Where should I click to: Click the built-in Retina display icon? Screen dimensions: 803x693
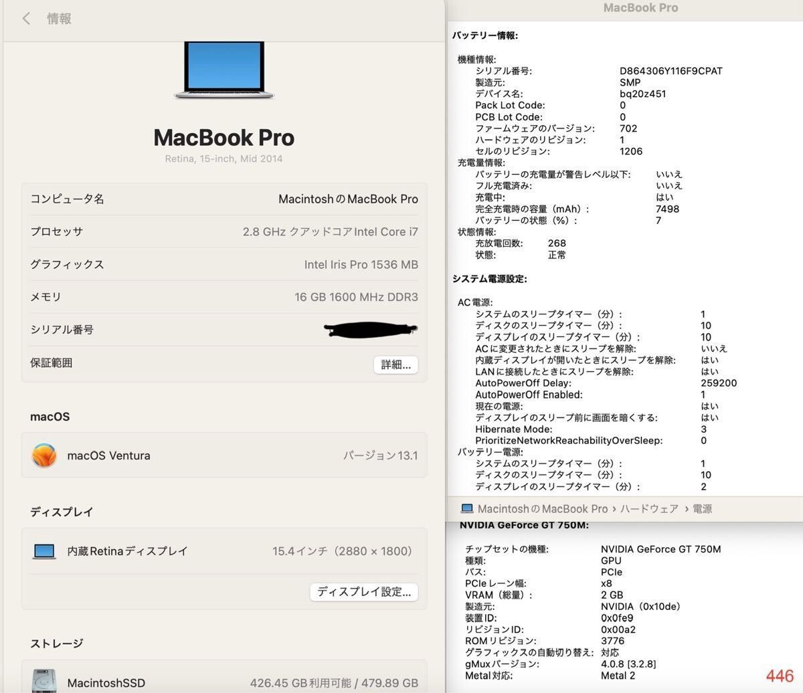[x=44, y=551]
